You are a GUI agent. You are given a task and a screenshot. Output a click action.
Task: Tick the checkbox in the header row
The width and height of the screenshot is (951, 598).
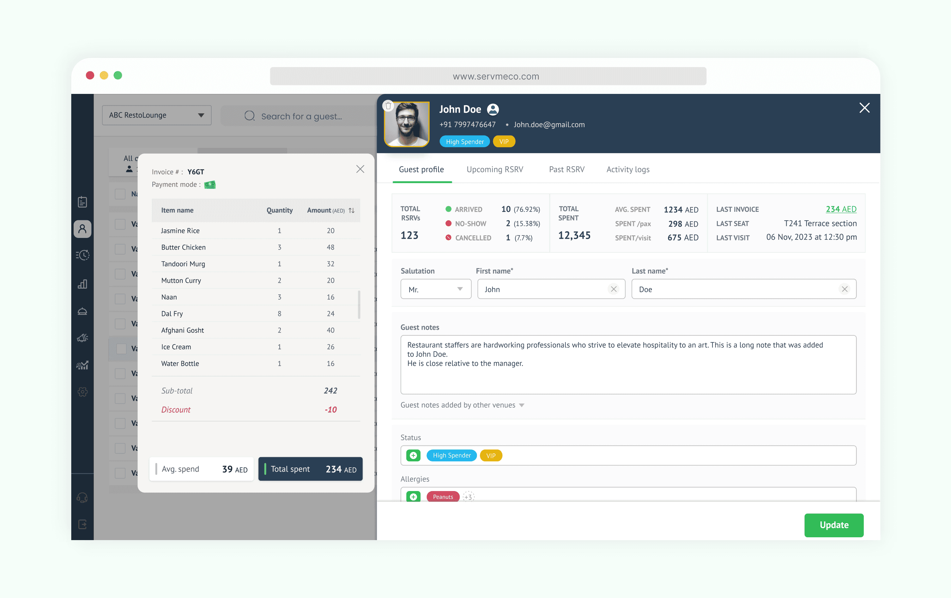pyautogui.click(x=120, y=194)
